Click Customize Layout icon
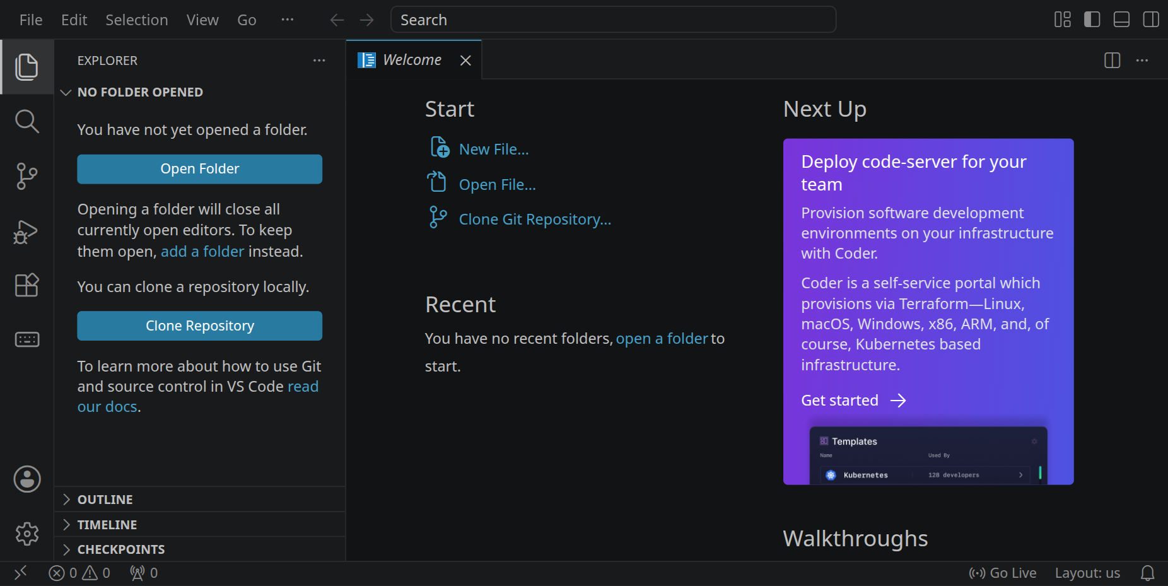Image resolution: width=1168 pixels, height=586 pixels. [x=1063, y=20]
